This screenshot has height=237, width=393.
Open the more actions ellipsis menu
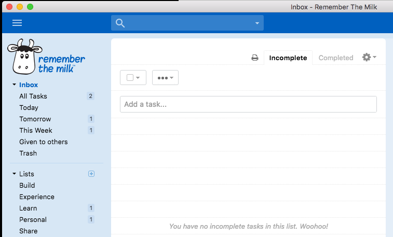click(165, 78)
